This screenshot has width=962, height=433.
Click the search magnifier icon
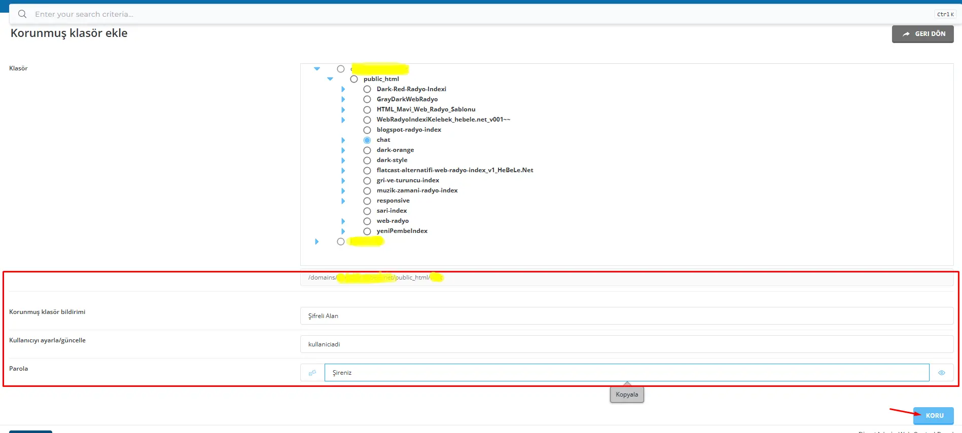point(22,14)
